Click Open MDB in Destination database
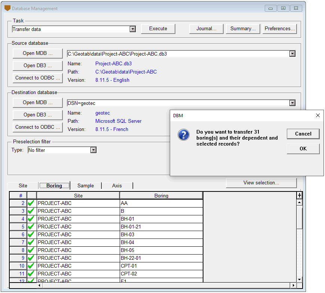This screenshot has width=325, height=293. (37, 103)
